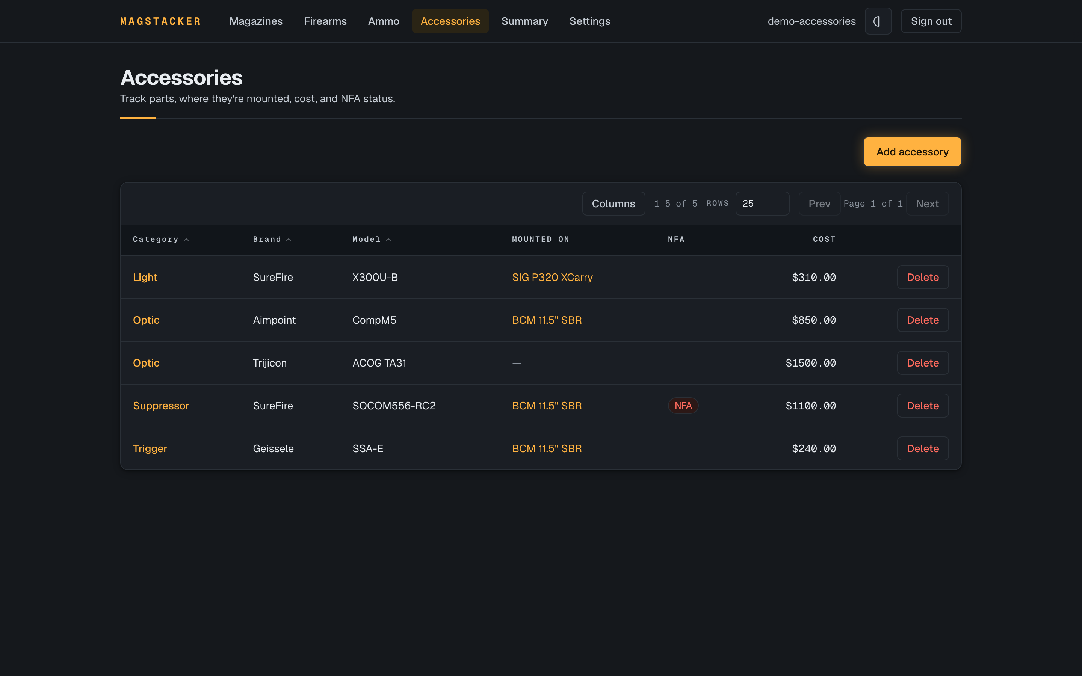Open BCM 11.5" SBR link in SOCOM556-RC2 row
Viewport: 1082px width, 676px height.
point(547,406)
